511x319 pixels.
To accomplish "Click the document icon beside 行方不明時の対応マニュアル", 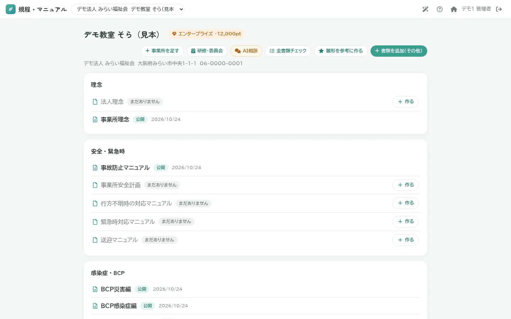I will point(95,203).
